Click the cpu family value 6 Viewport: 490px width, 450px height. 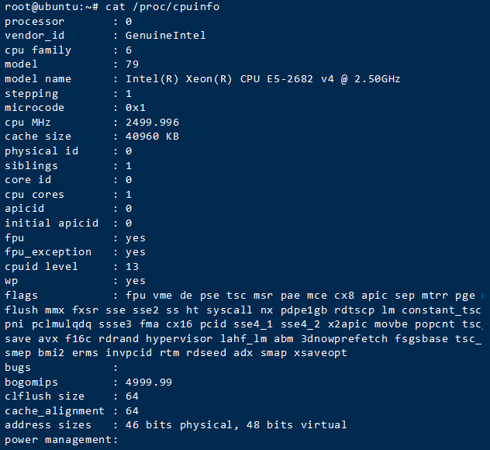(129, 50)
